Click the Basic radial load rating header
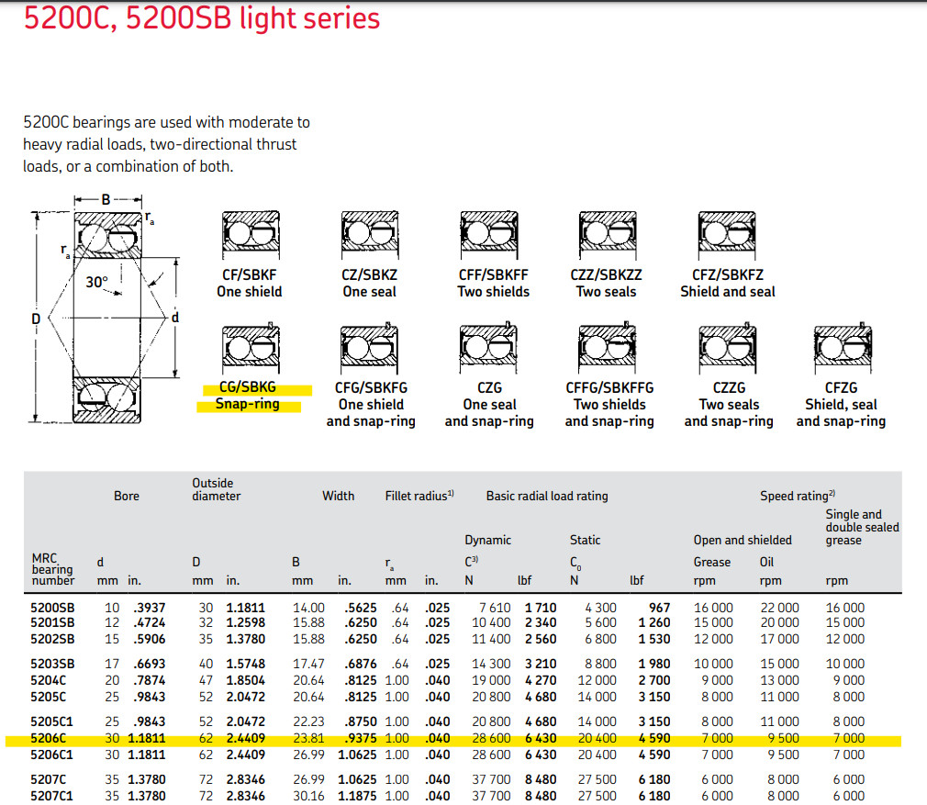 pos(547,496)
